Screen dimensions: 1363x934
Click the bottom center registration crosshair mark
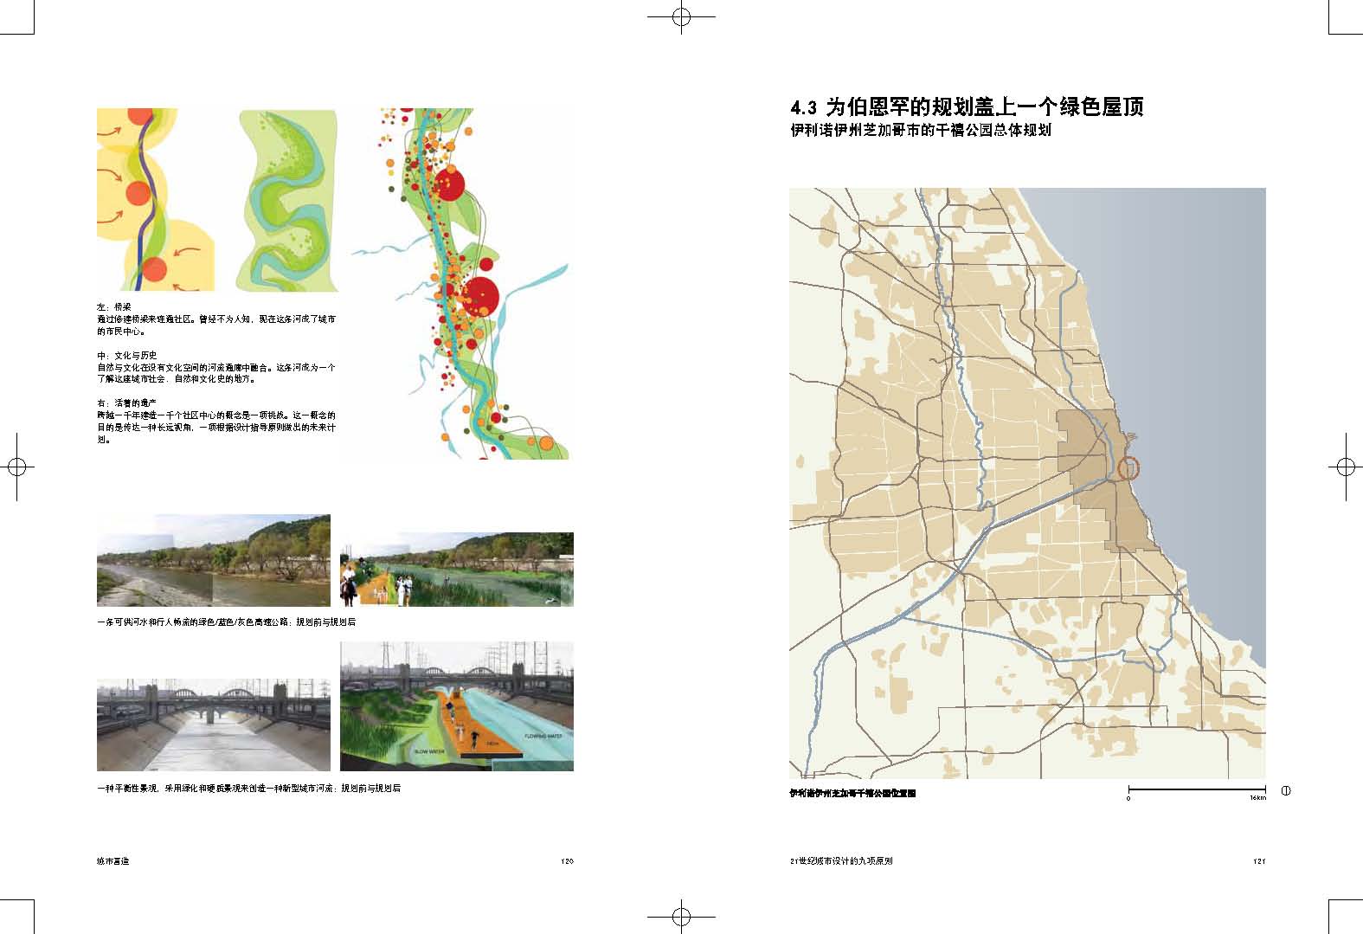[x=681, y=916]
